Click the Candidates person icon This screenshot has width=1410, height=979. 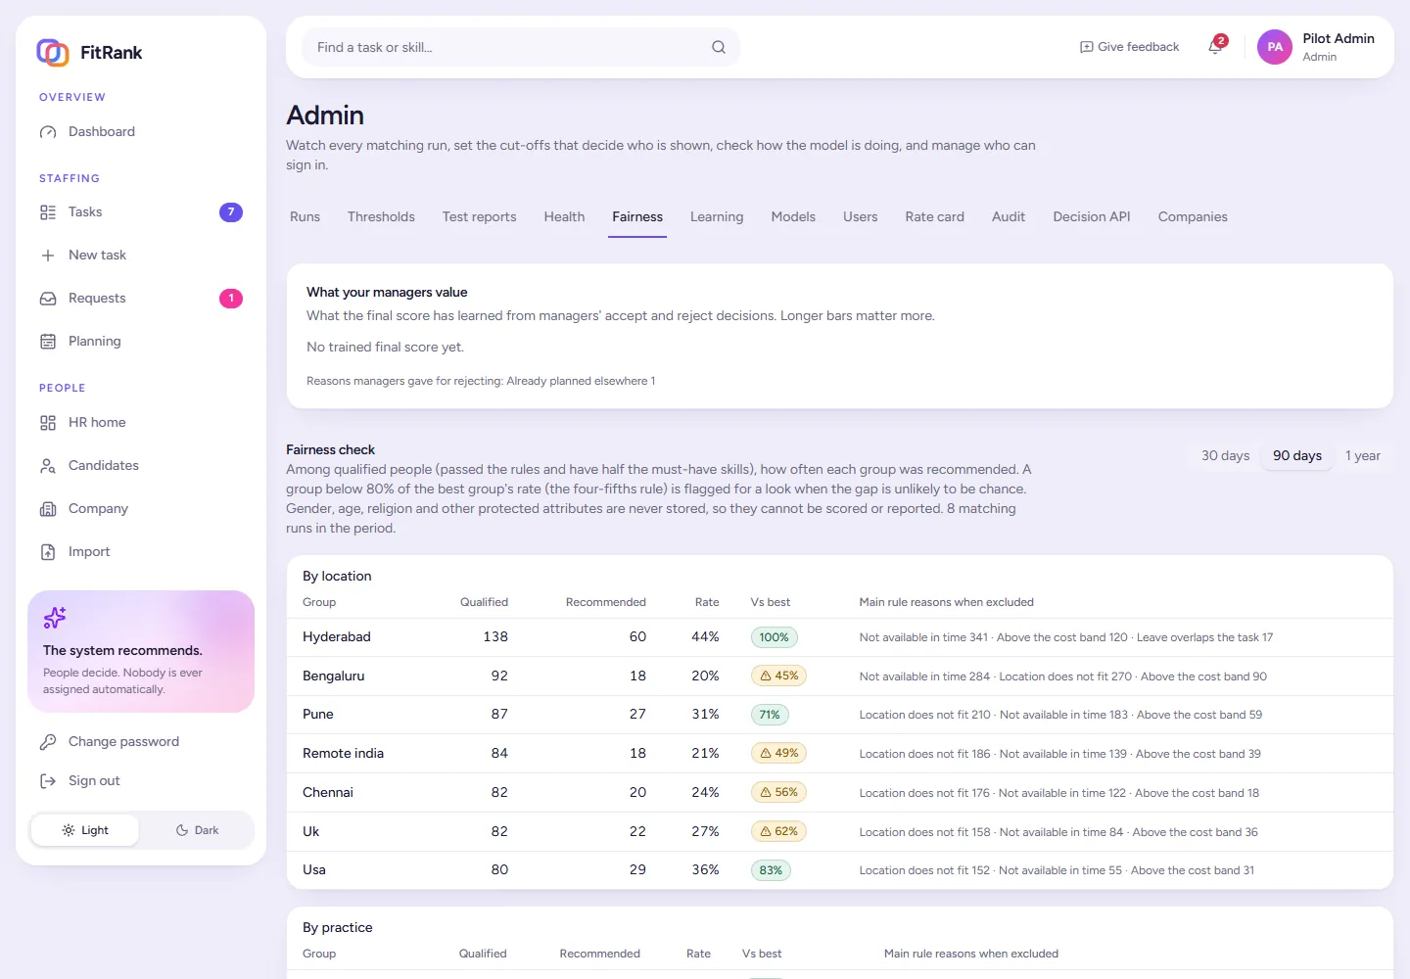tap(48, 466)
